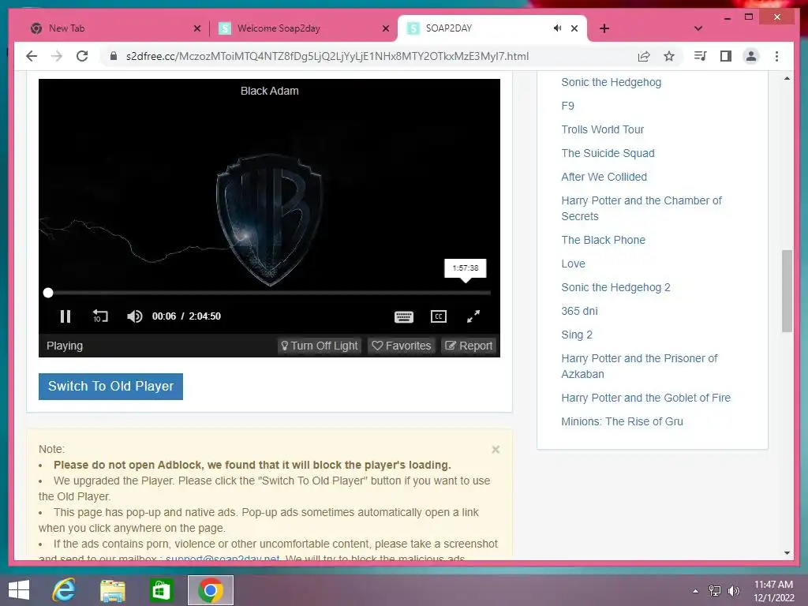View site security lock info
This screenshot has width=808, height=606.
[x=114, y=56]
